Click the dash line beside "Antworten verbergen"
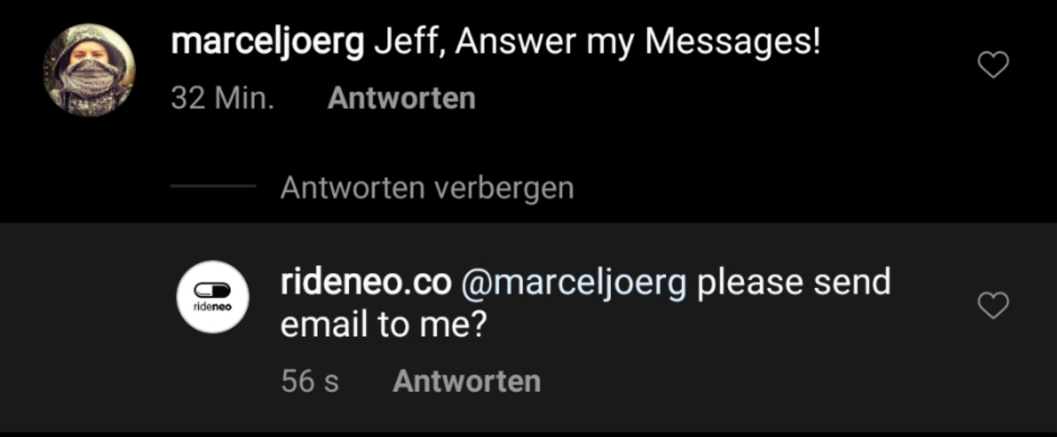Image resolution: width=1057 pixels, height=437 pixels. click(213, 186)
